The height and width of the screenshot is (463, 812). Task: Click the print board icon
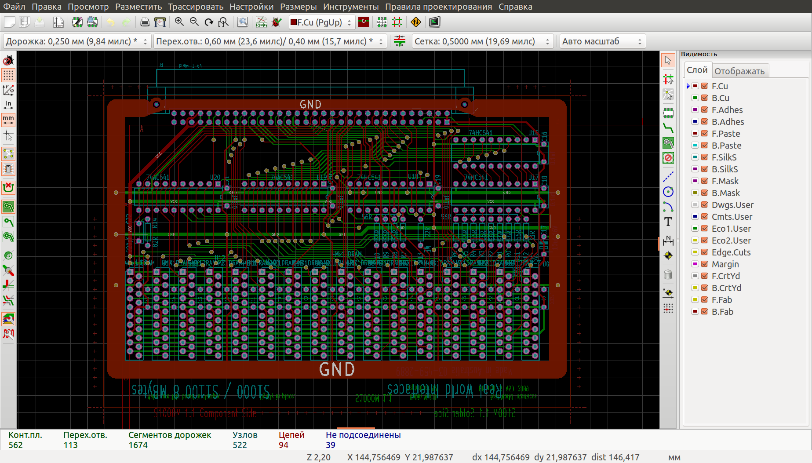tap(145, 22)
